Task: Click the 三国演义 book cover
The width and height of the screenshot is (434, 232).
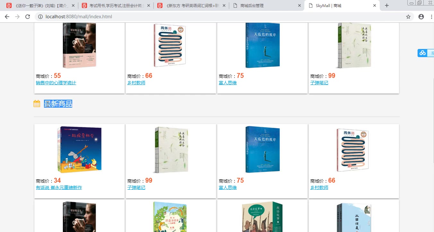Action: point(354,218)
